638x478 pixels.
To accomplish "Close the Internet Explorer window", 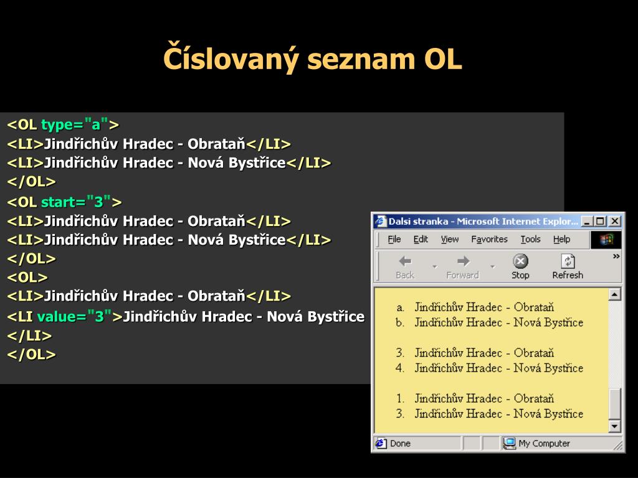I will [x=615, y=222].
